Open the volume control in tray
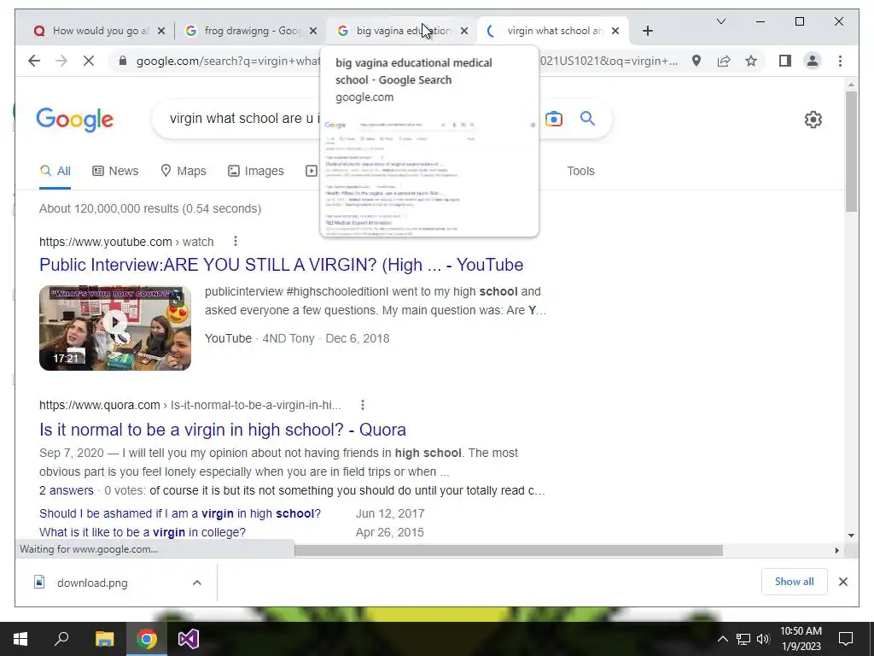The image size is (874, 656). pyautogui.click(x=763, y=639)
